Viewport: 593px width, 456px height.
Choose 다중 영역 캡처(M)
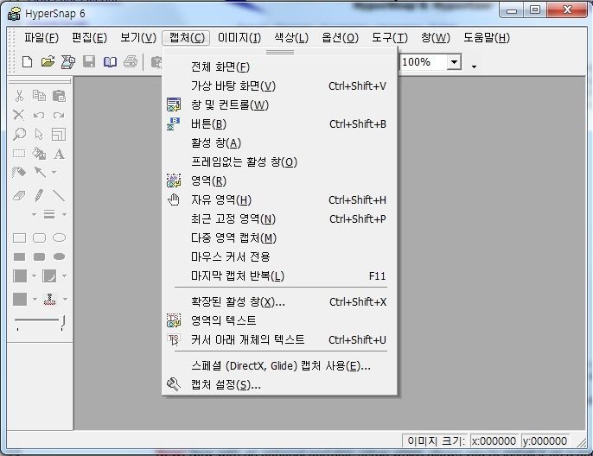click(280, 238)
